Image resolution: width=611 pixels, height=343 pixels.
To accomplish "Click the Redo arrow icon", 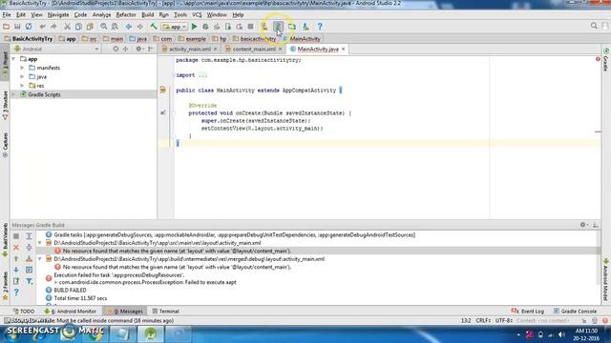I will (53, 27).
